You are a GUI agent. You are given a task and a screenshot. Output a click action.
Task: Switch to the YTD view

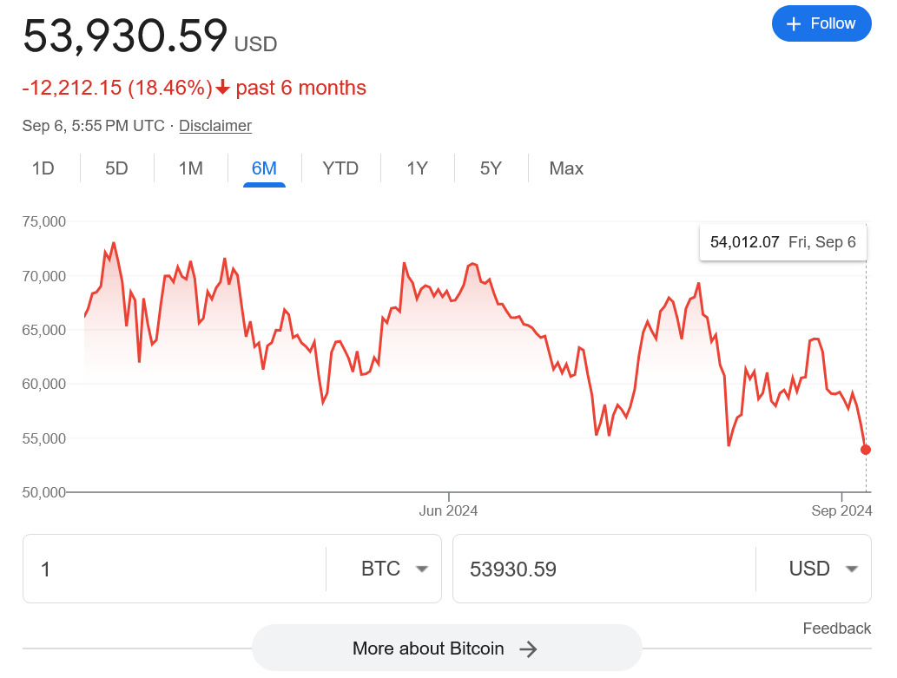coord(340,168)
